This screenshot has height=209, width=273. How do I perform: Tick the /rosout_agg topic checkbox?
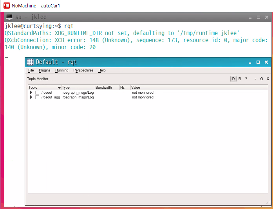click(37, 97)
